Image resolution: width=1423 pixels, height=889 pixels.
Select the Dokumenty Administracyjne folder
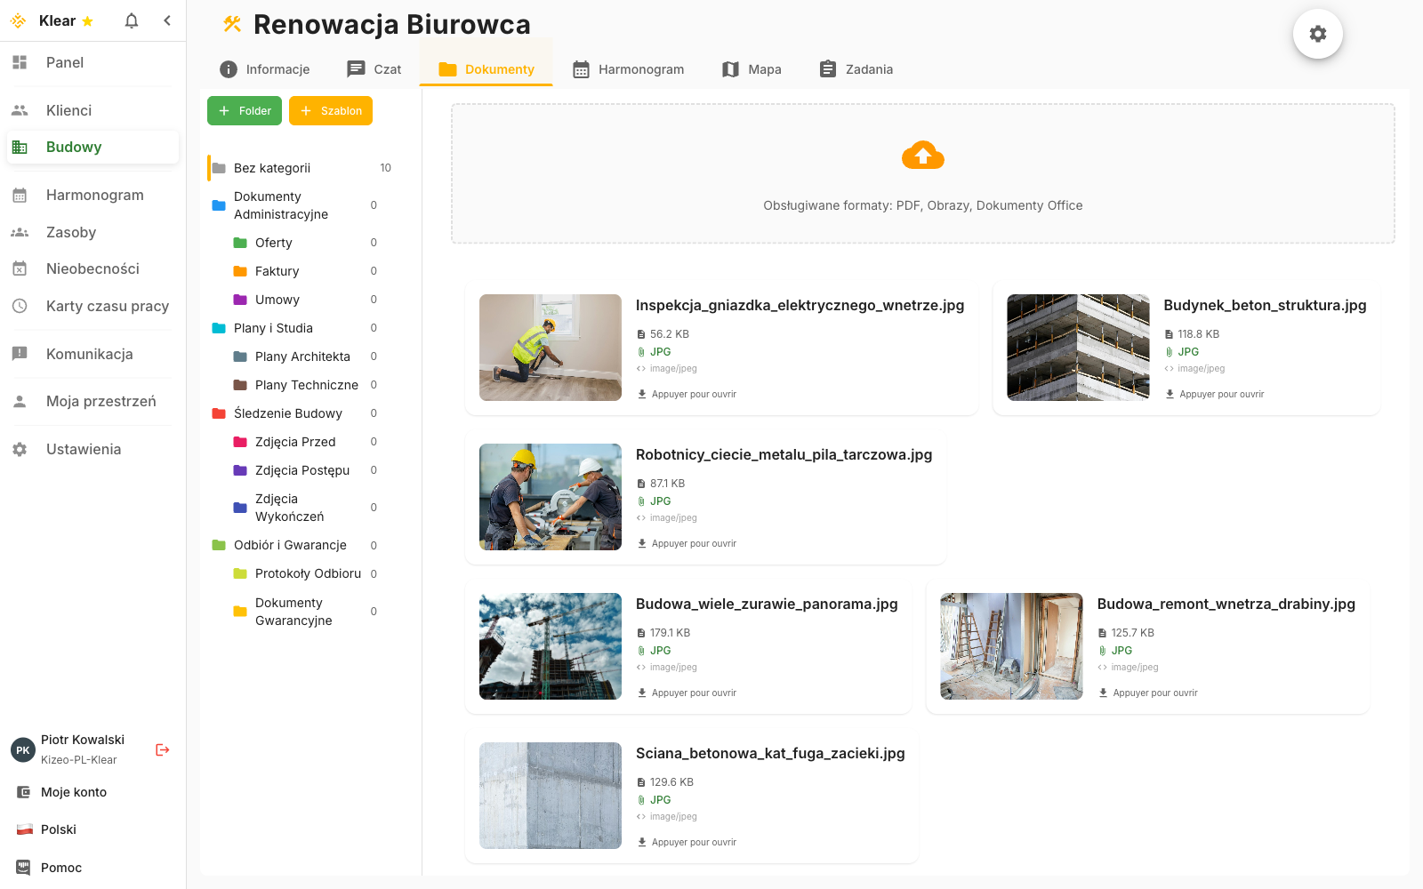tap(280, 205)
